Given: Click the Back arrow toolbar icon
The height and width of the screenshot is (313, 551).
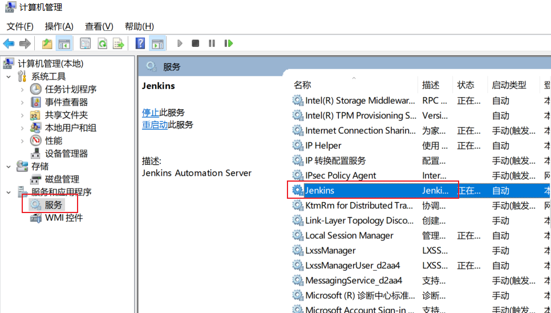Looking at the screenshot, I should pyautogui.click(x=9, y=43).
